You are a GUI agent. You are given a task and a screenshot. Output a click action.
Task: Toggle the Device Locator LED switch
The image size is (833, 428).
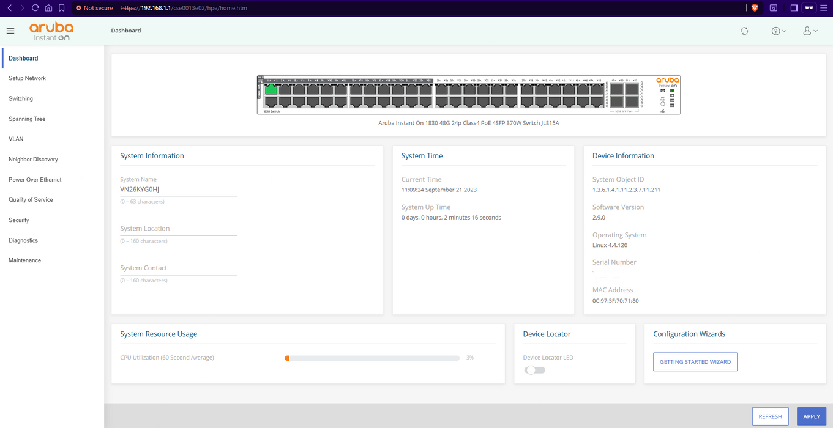(x=535, y=370)
